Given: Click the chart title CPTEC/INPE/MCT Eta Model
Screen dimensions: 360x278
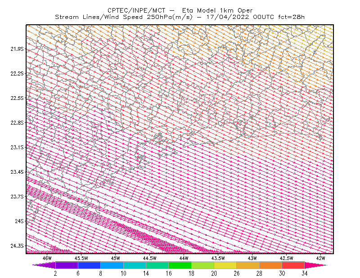Looking at the screenshot, I should (180, 10).
